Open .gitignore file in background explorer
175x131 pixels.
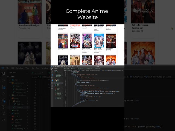18,119
